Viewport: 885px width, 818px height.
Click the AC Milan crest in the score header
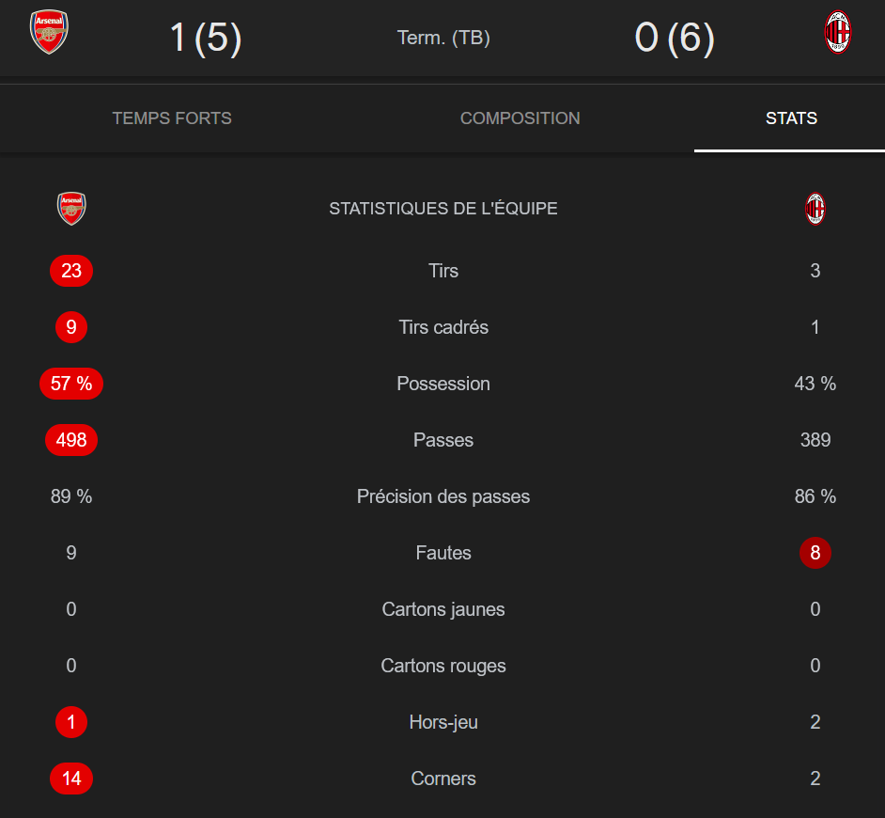point(837,33)
